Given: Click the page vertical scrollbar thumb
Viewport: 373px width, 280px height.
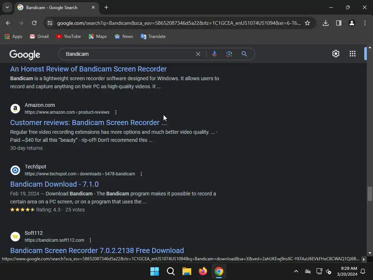Looking at the screenshot, I should coord(370,194).
